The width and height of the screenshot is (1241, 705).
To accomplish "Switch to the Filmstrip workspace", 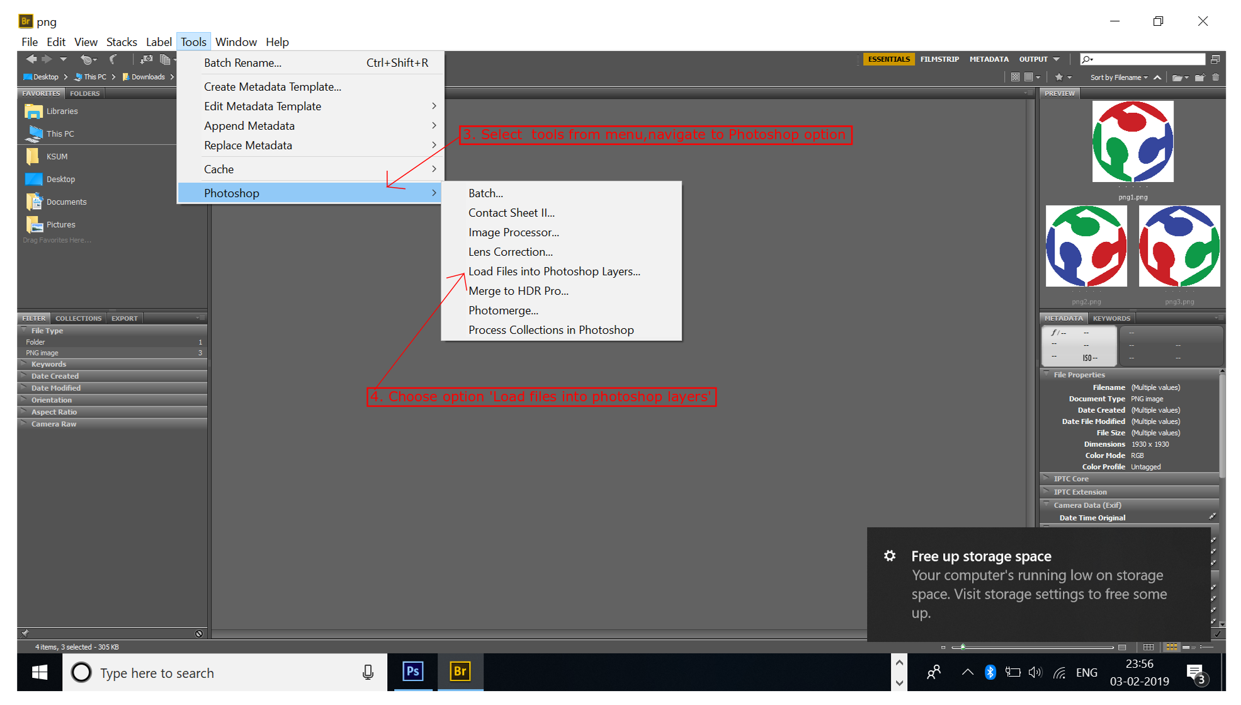I will pyautogui.click(x=939, y=59).
